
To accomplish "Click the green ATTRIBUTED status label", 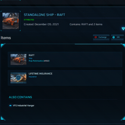I will coord(29,20).
